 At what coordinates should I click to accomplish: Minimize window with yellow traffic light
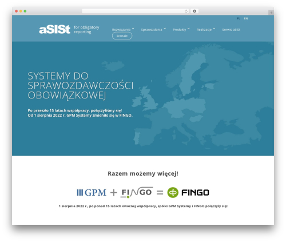pyautogui.click(x=21, y=11)
